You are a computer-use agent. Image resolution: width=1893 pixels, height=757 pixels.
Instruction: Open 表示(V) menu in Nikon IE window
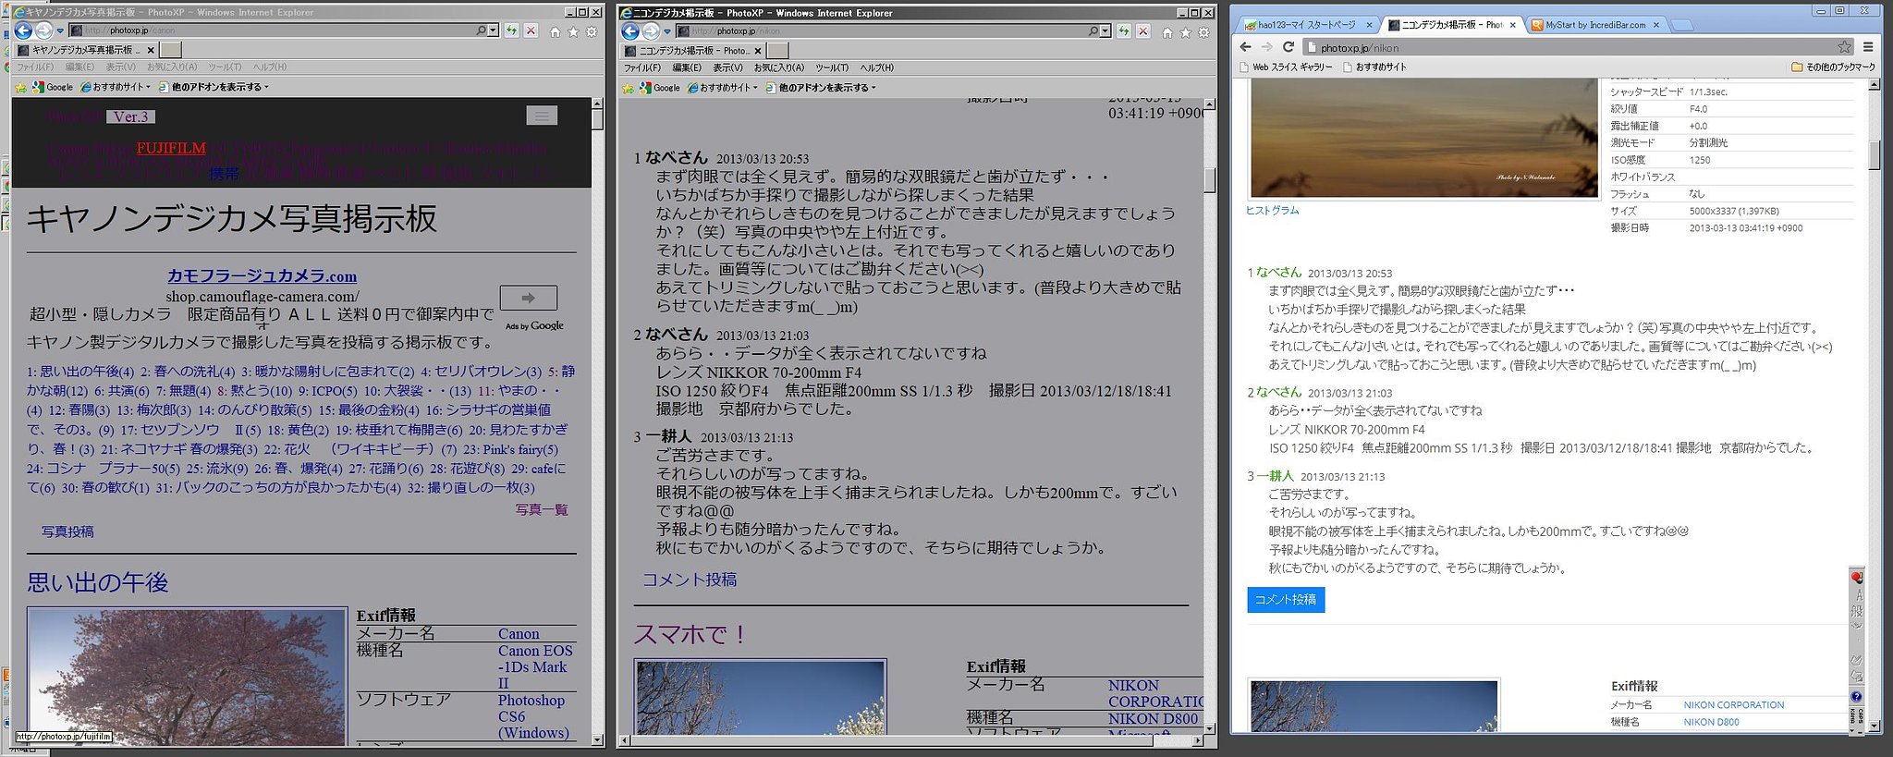(x=727, y=67)
